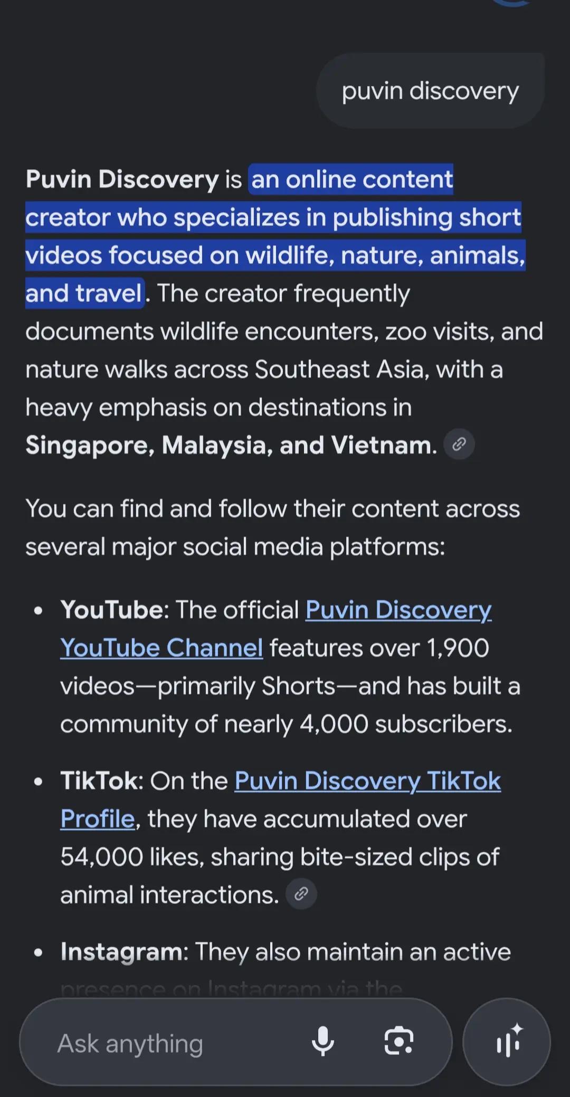Screen dimensions: 570x1097
Task: Tap the highlighted 'and travel' text
Action: [x=84, y=293]
